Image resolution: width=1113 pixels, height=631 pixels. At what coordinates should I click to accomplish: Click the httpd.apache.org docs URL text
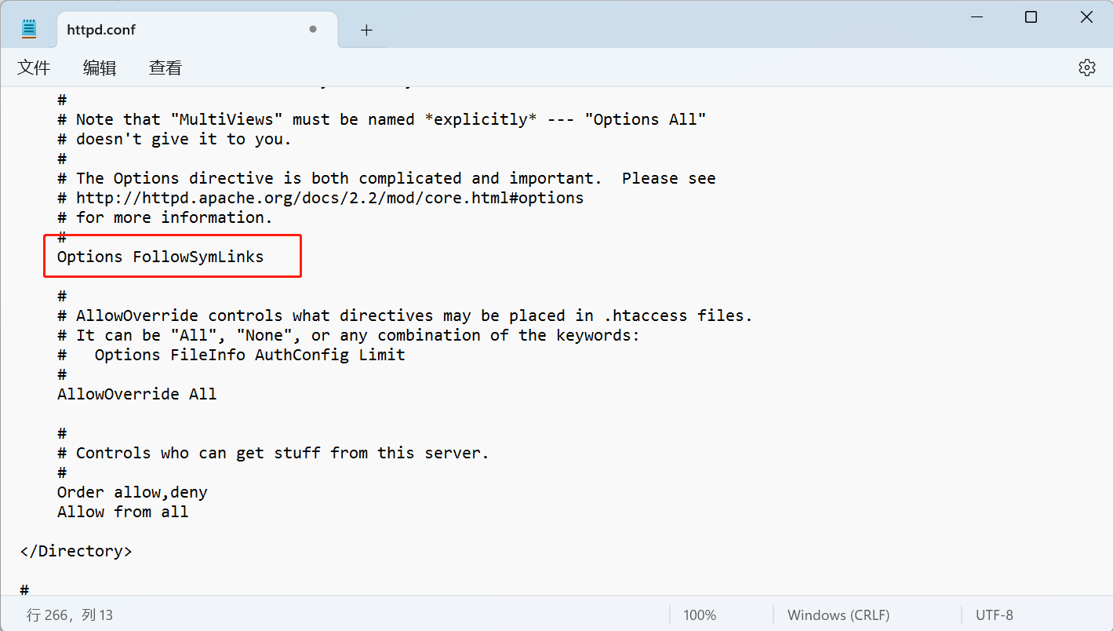pos(329,198)
